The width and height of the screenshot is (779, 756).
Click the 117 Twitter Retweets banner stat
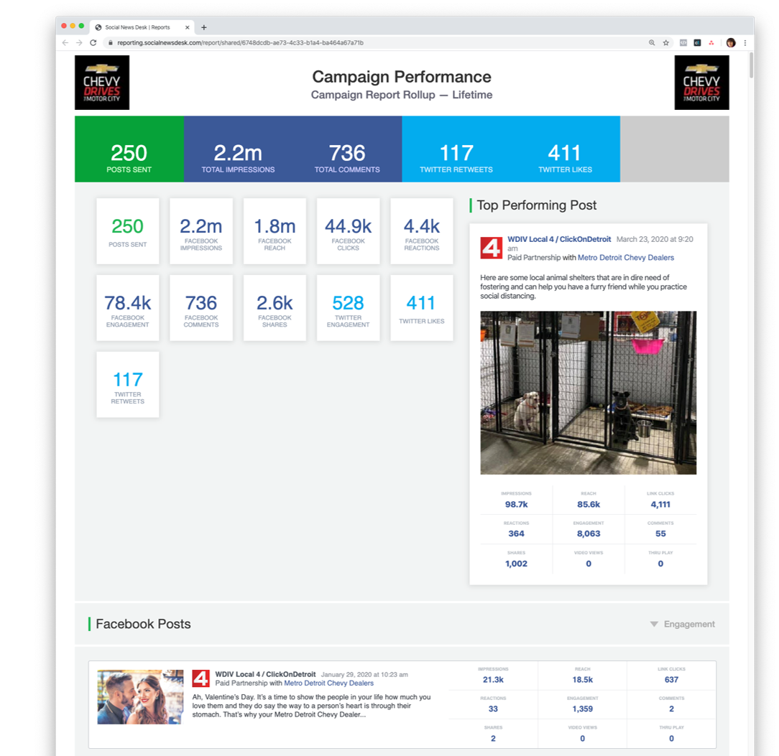[x=456, y=158]
